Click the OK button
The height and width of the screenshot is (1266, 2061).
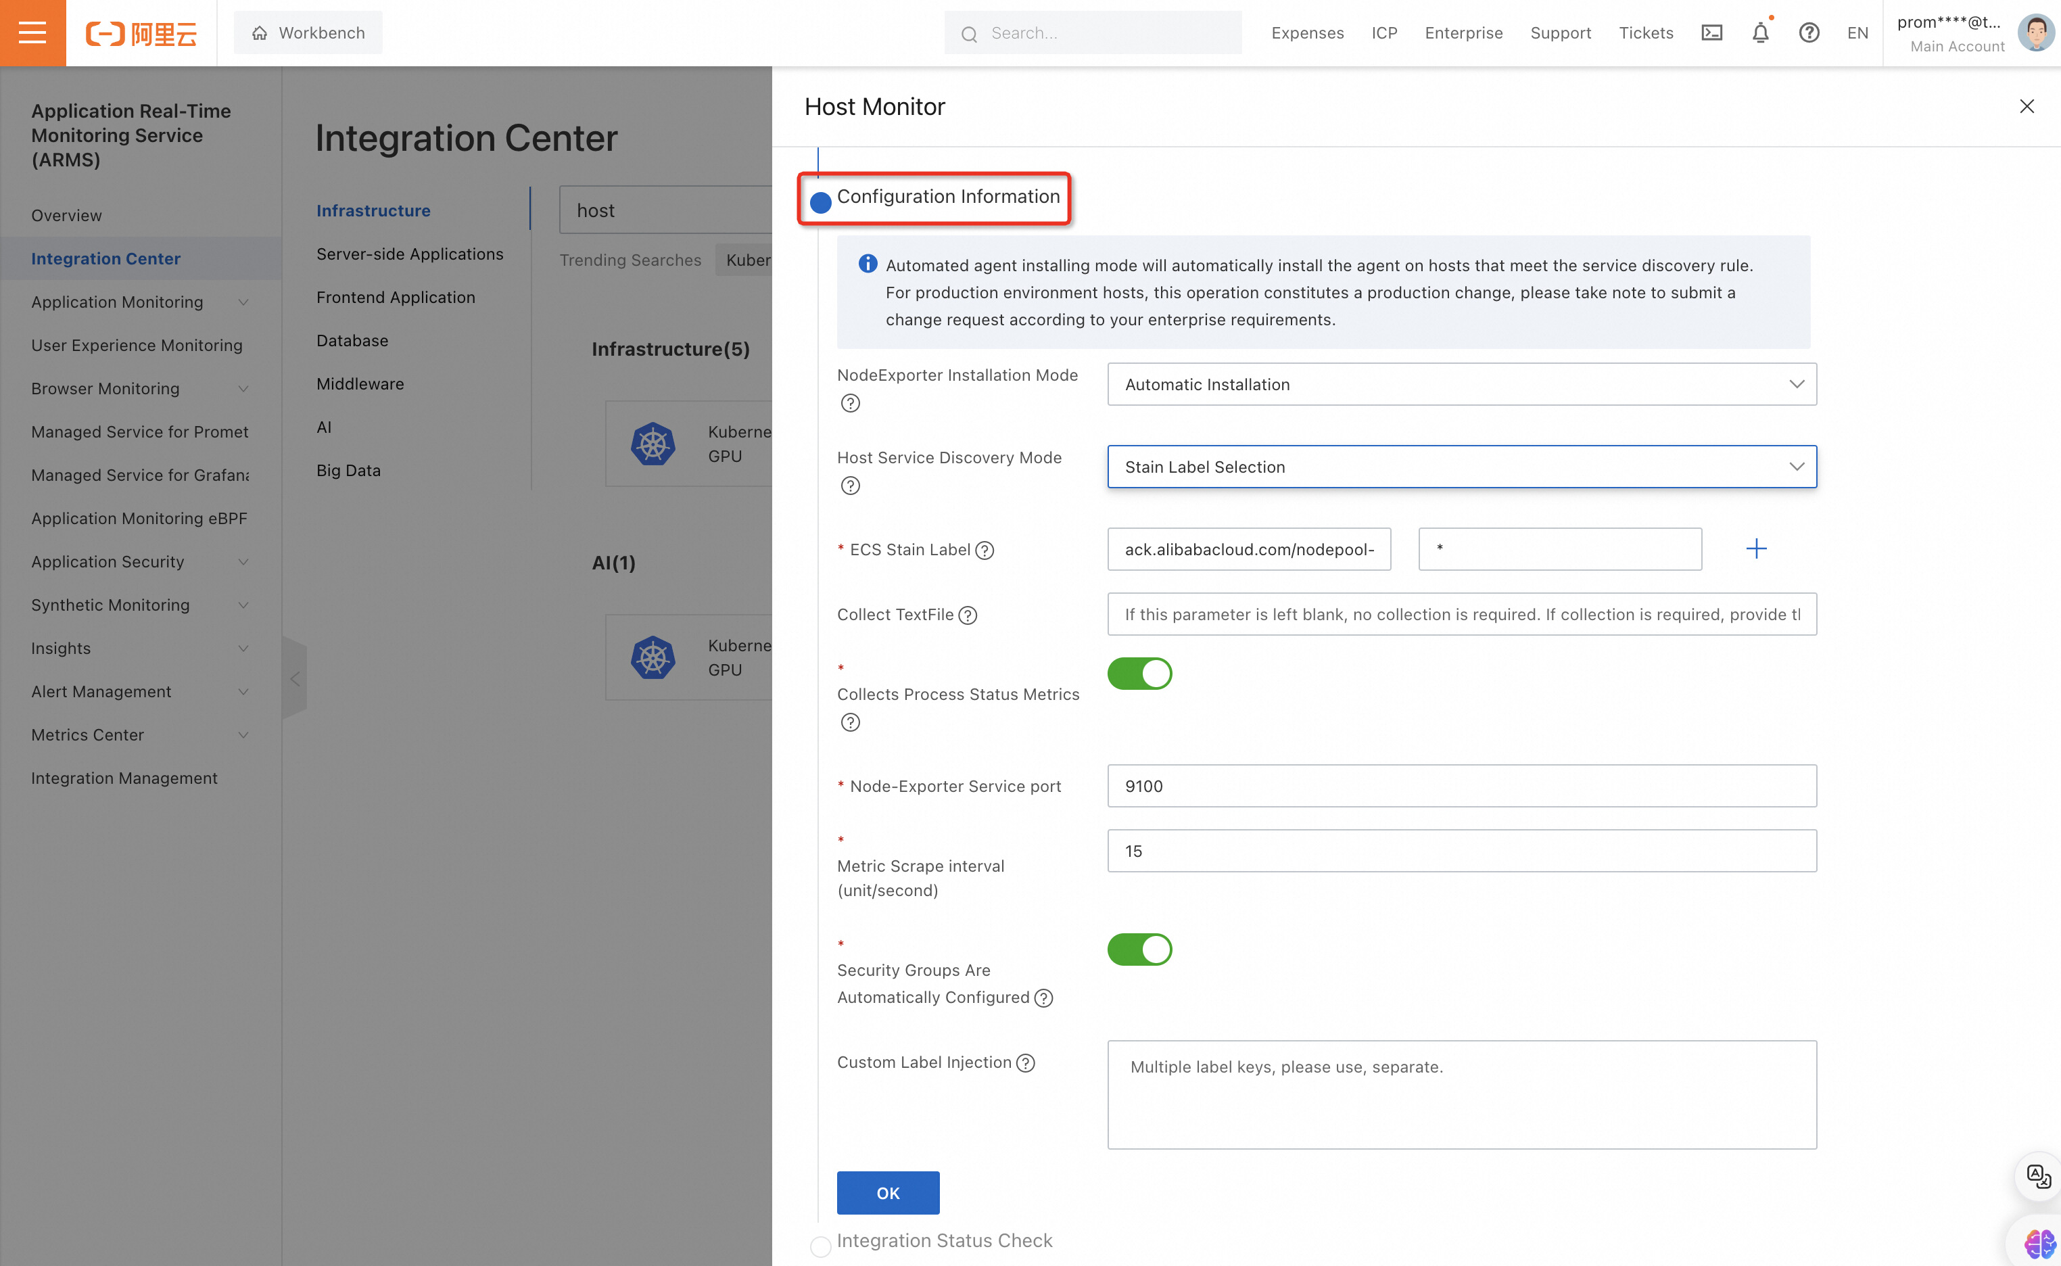pyautogui.click(x=887, y=1193)
